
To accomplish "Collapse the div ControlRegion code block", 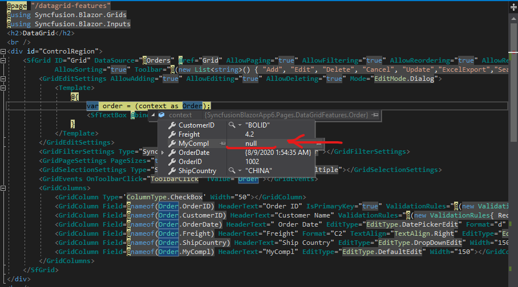I will tap(3, 51).
